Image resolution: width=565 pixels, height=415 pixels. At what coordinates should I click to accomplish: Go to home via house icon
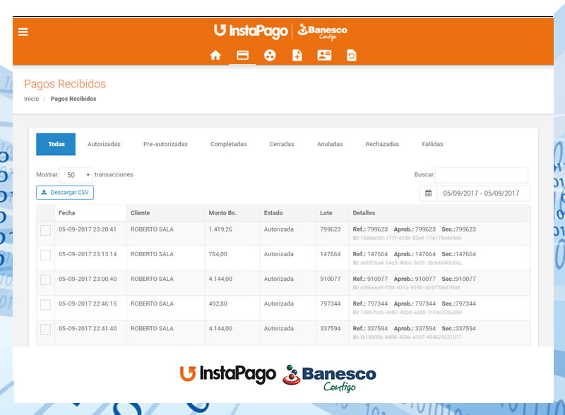point(215,55)
